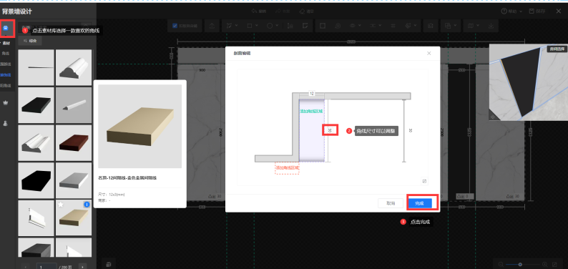Click the blue 完成 button in dialog
Image resolution: width=568 pixels, height=269 pixels.
tap(419, 203)
